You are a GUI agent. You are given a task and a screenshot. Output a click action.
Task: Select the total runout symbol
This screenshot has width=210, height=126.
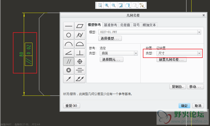[x=80, y=79]
